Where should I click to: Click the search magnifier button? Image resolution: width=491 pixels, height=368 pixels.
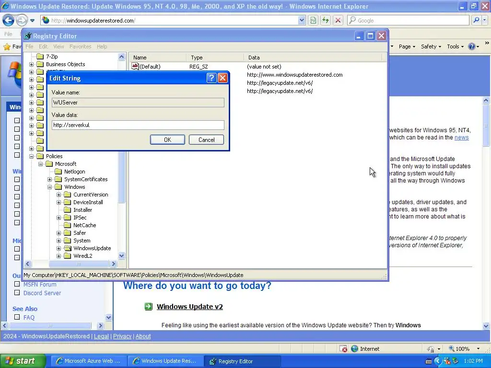476,20
